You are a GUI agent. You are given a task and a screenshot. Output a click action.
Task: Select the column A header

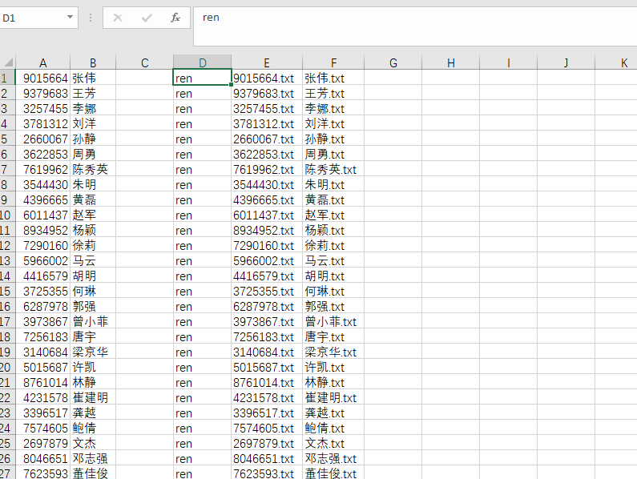coord(43,62)
